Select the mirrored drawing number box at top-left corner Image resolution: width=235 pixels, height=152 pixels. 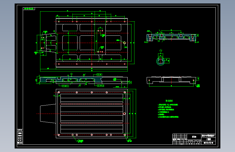tap(29, 9)
